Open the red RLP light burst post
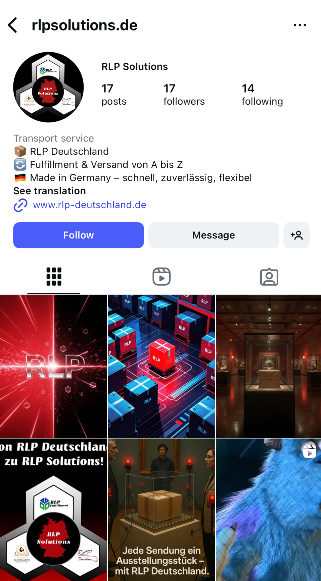The width and height of the screenshot is (321, 581). pos(53,366)
